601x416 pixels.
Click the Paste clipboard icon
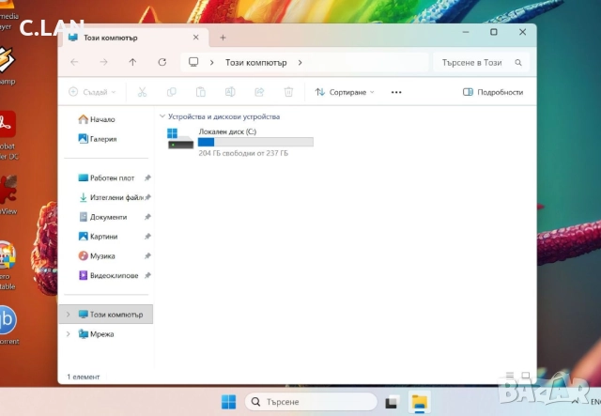(200, 92)
